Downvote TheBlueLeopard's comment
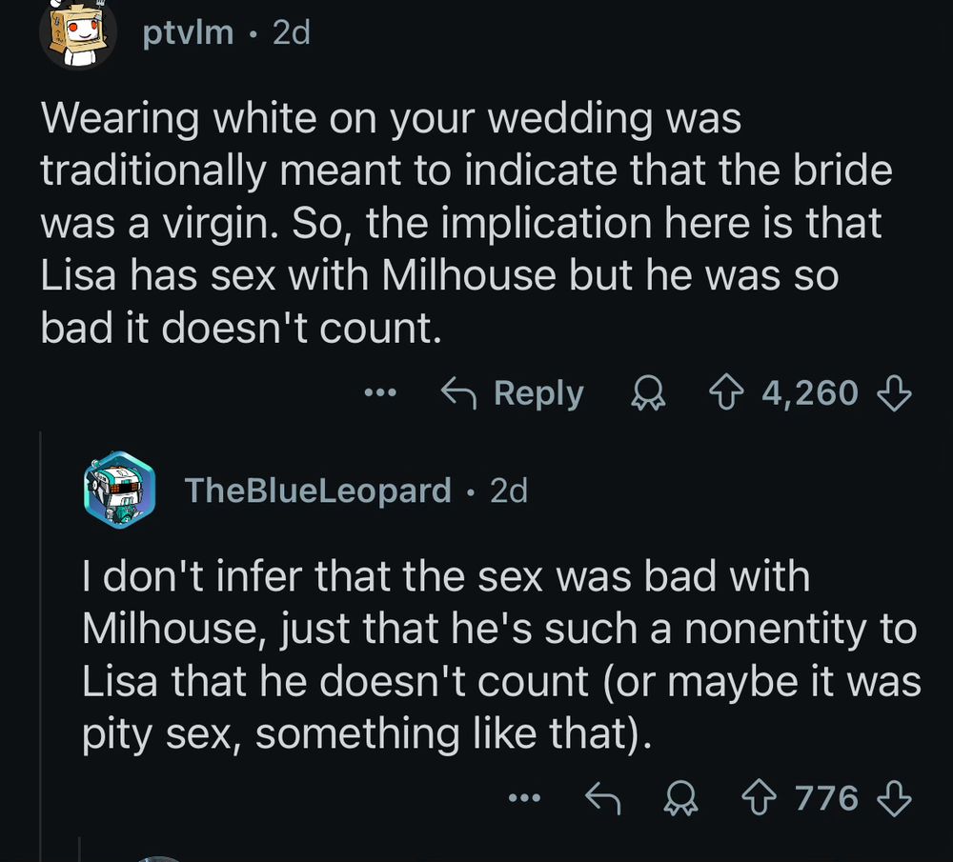 coord(893,798)
